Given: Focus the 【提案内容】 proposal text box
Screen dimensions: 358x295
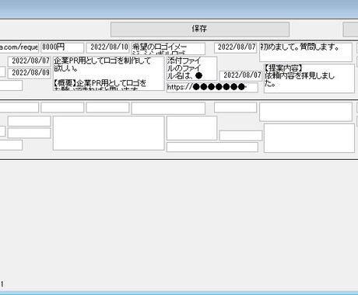Looking at the screenshot, I should click(x=309, y=78).
